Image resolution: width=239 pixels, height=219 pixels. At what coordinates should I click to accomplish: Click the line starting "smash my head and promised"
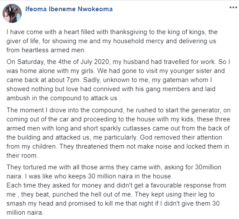[113, 203]
